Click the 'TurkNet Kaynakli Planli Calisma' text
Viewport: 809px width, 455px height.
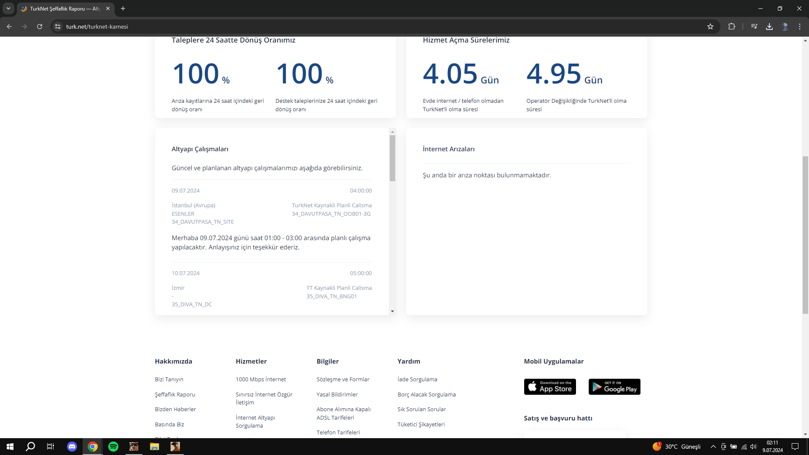[x=332, y=205]
